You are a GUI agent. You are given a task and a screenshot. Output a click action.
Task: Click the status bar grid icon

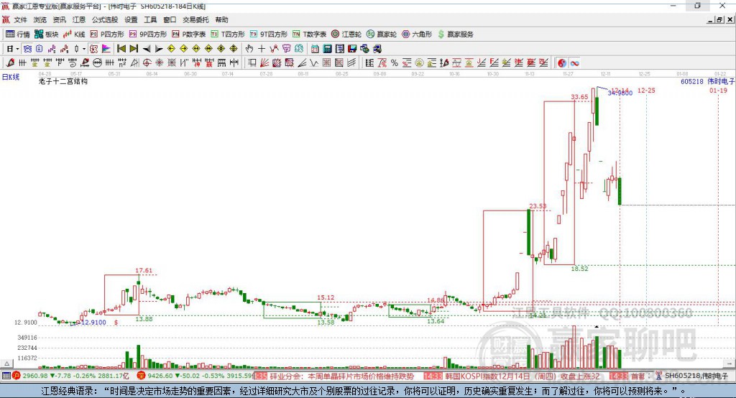tap(6, 376)
